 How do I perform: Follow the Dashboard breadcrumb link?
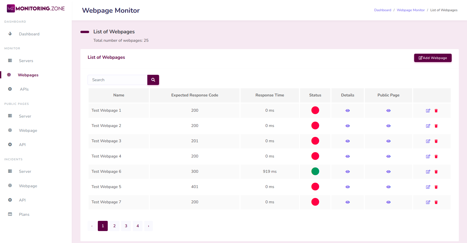coord(382,10)
